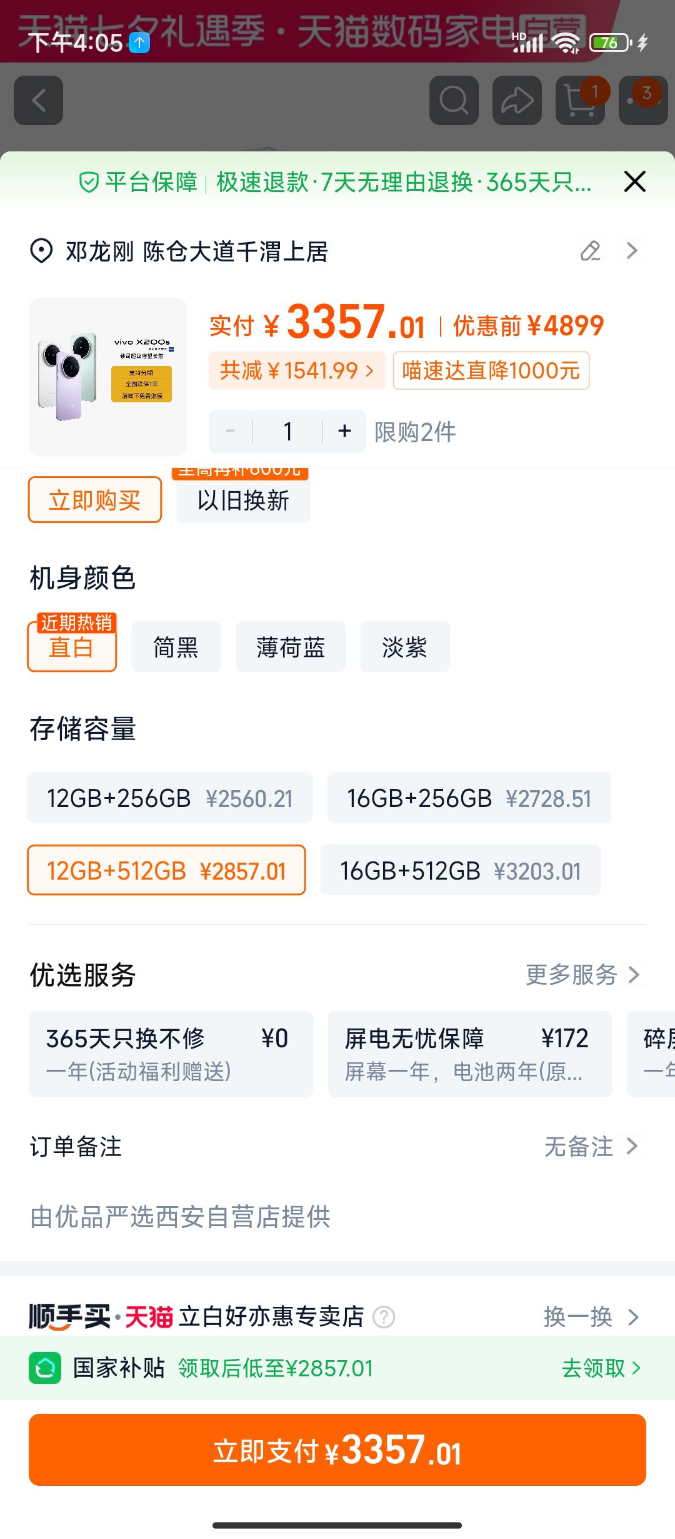Select 16GB+512GB storage option

(461, 870)
